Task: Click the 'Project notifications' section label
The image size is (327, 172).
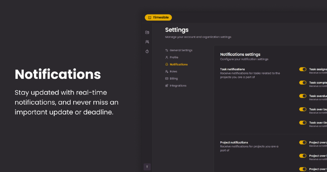Action: click(234, 142)
